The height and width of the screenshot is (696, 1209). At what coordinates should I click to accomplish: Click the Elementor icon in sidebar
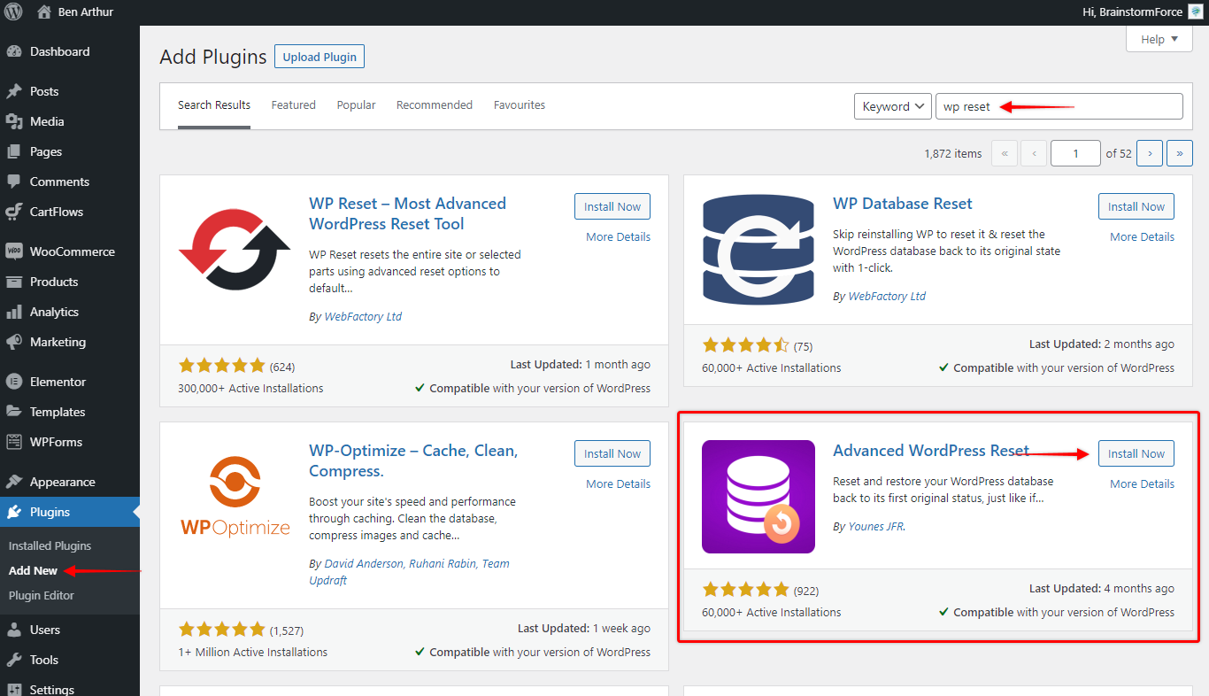pos(13,382)
